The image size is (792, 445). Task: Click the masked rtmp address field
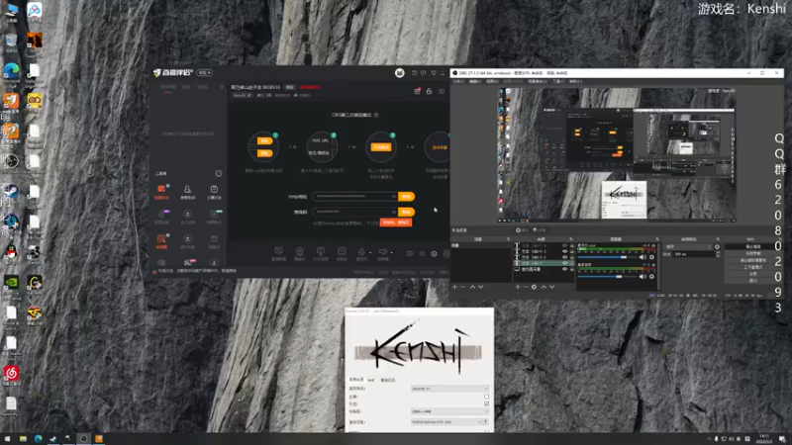pos(354,196)
